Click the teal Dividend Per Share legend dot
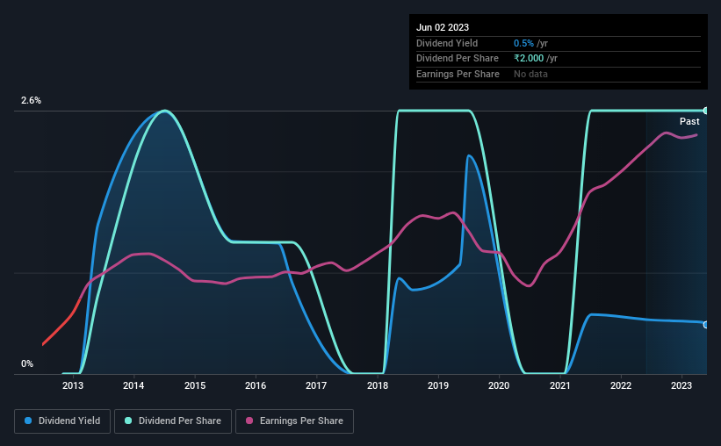 [128, 421]
